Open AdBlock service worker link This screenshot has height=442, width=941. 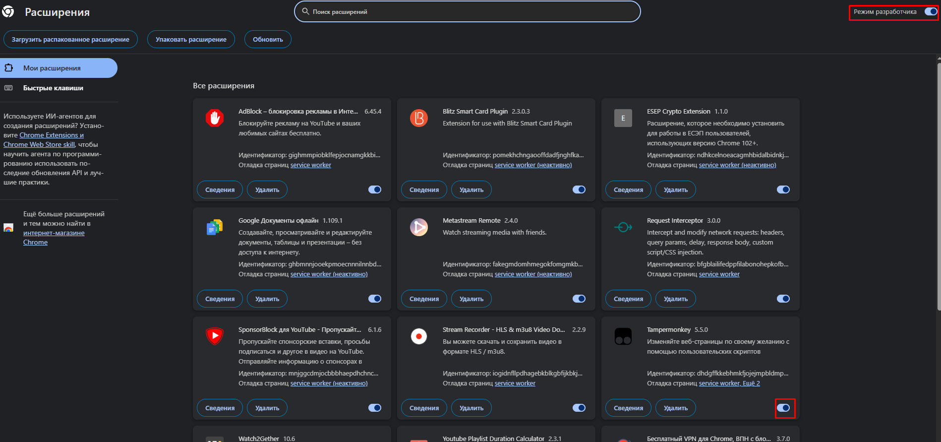coord(311,165)
